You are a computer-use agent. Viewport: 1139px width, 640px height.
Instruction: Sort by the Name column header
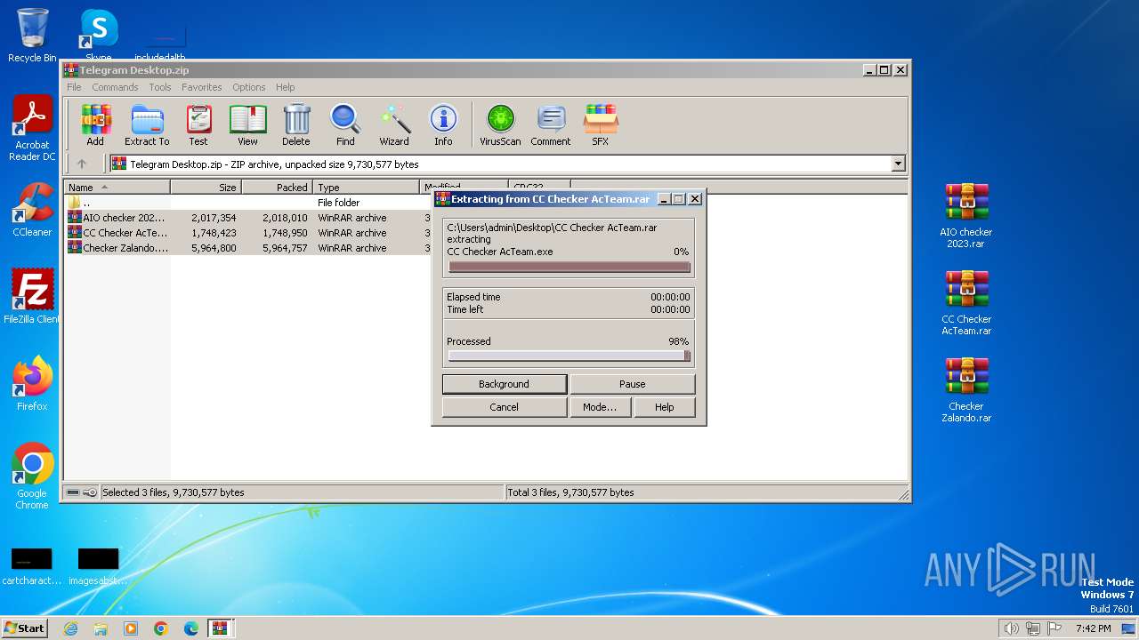pyautogui.click(x=117, y=188)
